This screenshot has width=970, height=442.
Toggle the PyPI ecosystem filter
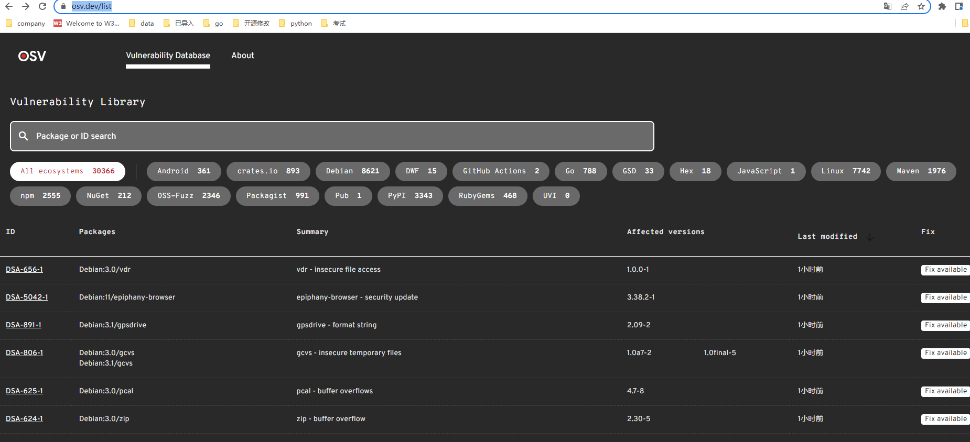pyautogui.click(x=409, y=196)
